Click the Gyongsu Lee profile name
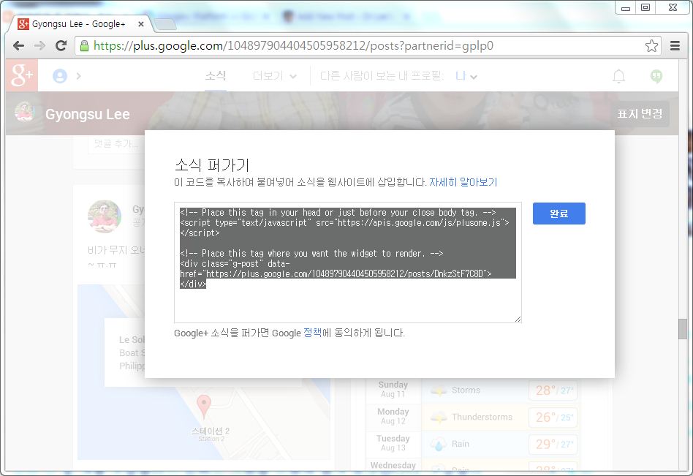 (88, 114)
